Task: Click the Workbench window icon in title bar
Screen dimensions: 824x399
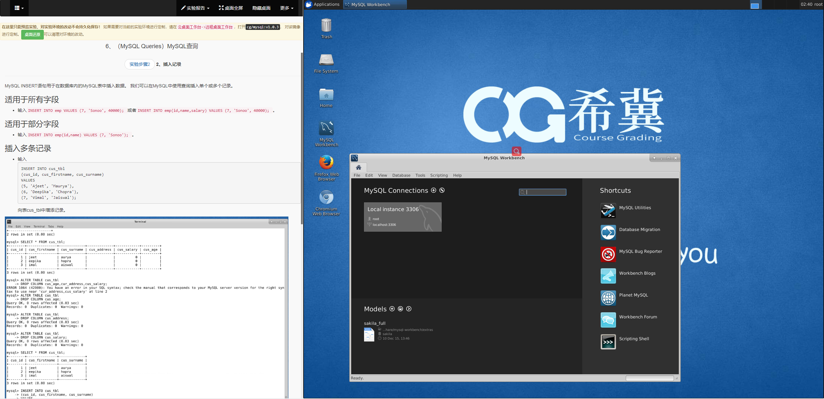Action: (x=354, y=158)
